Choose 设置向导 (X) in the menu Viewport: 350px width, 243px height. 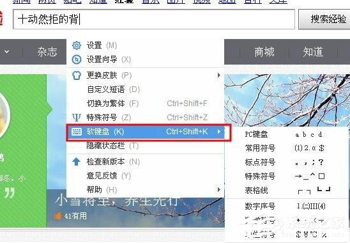tap(145, 59)
